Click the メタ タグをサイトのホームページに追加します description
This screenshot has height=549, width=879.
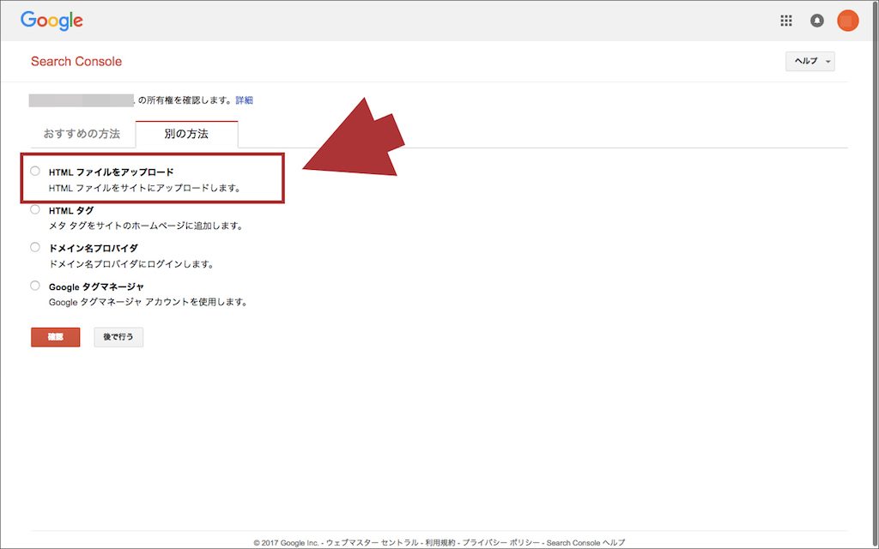146,226
